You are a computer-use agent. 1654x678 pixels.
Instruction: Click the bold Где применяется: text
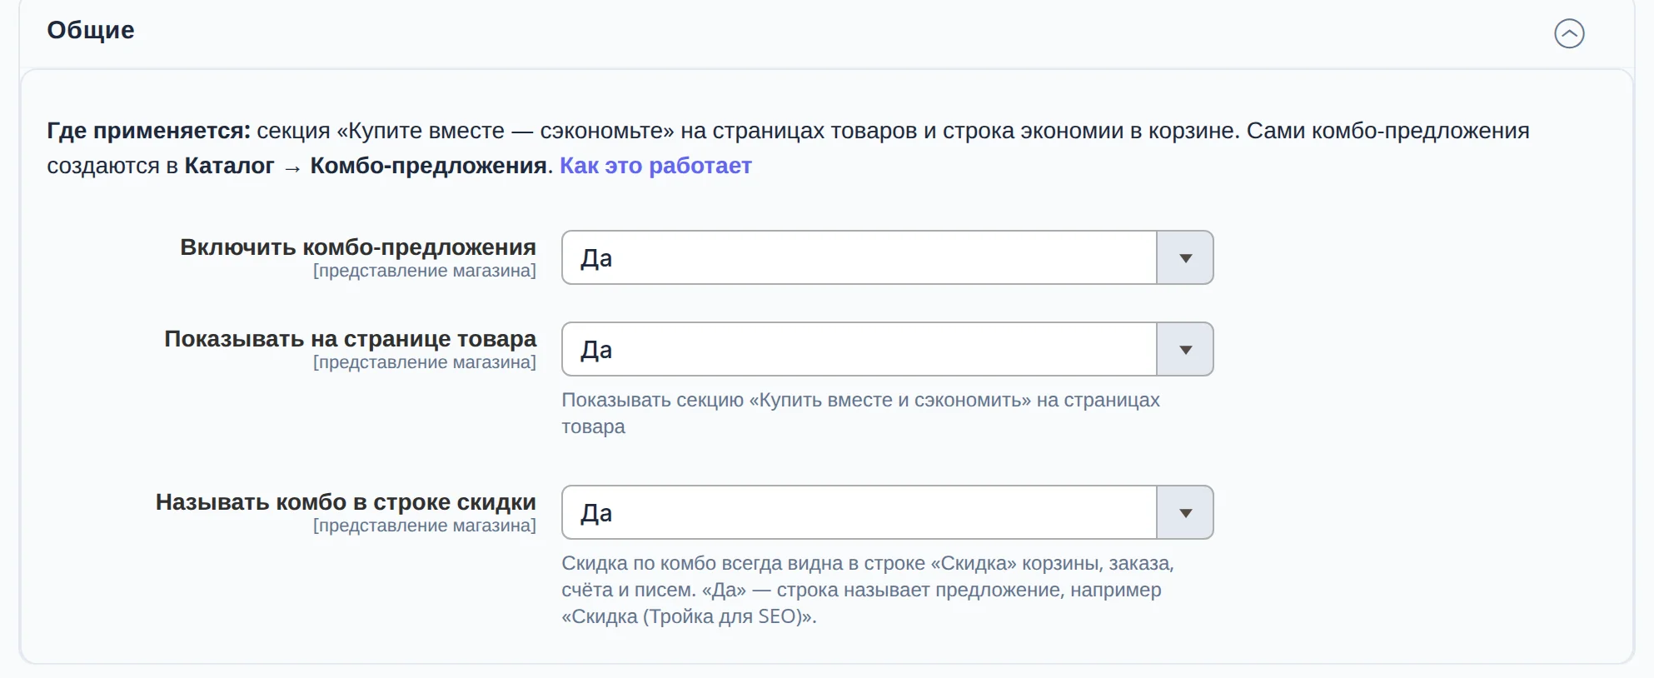148,131
